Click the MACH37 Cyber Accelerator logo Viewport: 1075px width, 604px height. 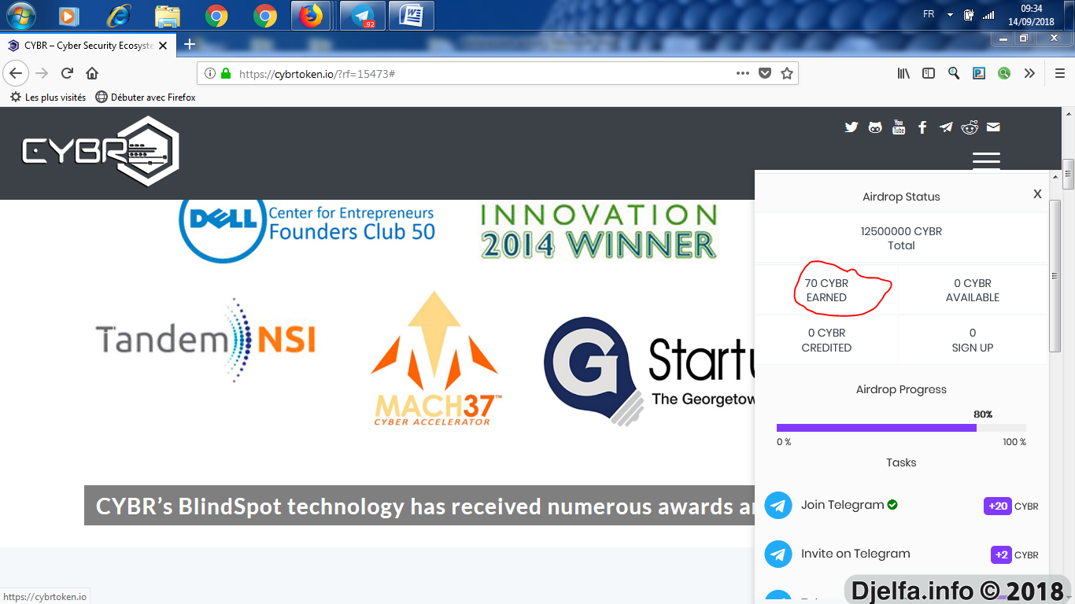[x=435, y=359]
